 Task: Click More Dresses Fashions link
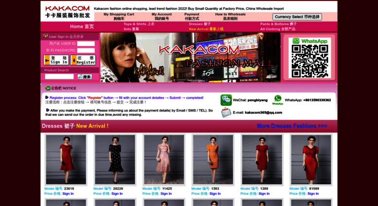[292, 126]
